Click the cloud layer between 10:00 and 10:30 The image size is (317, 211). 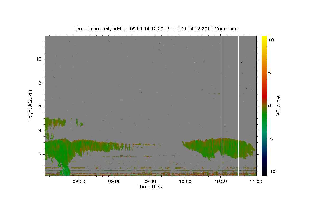pos(203,148)
